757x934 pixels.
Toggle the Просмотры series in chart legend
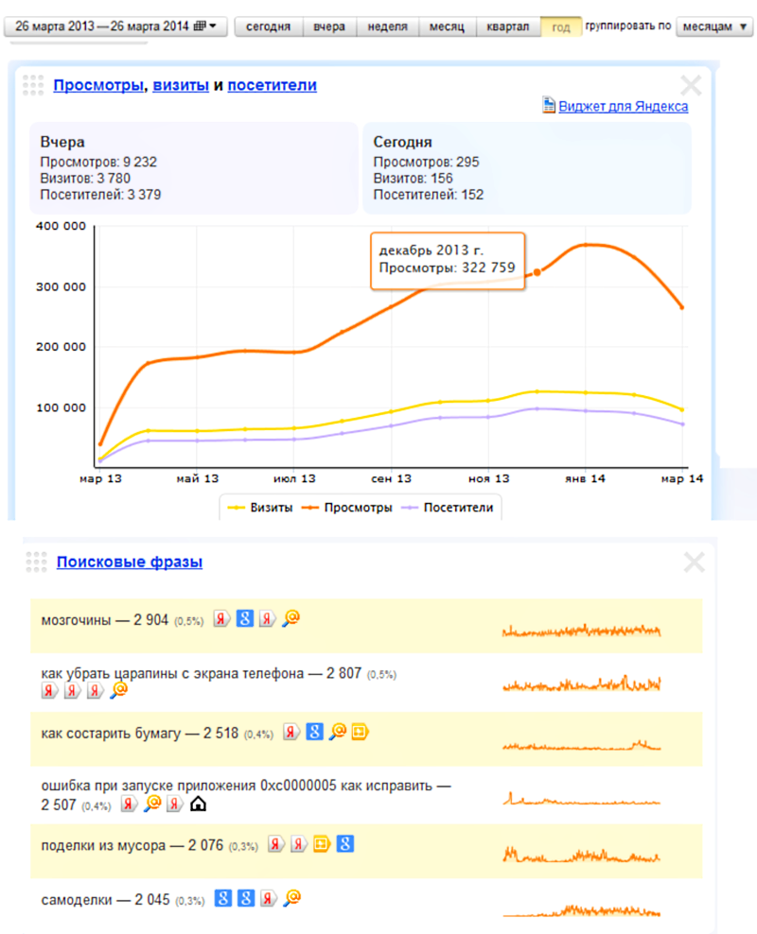347,508
